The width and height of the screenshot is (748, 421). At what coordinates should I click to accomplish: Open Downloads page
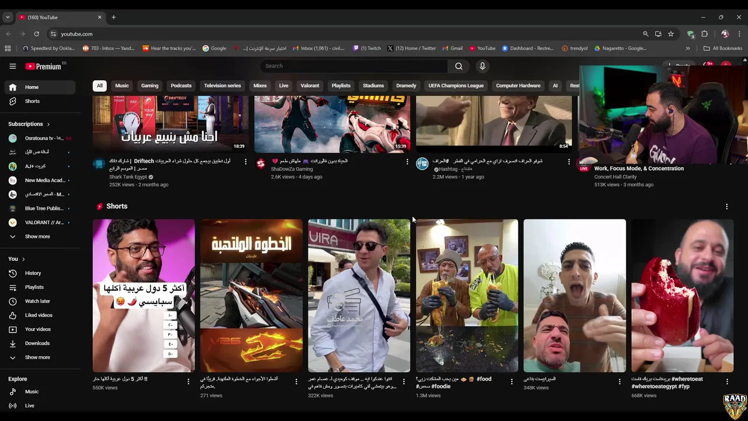click(39, 343)
